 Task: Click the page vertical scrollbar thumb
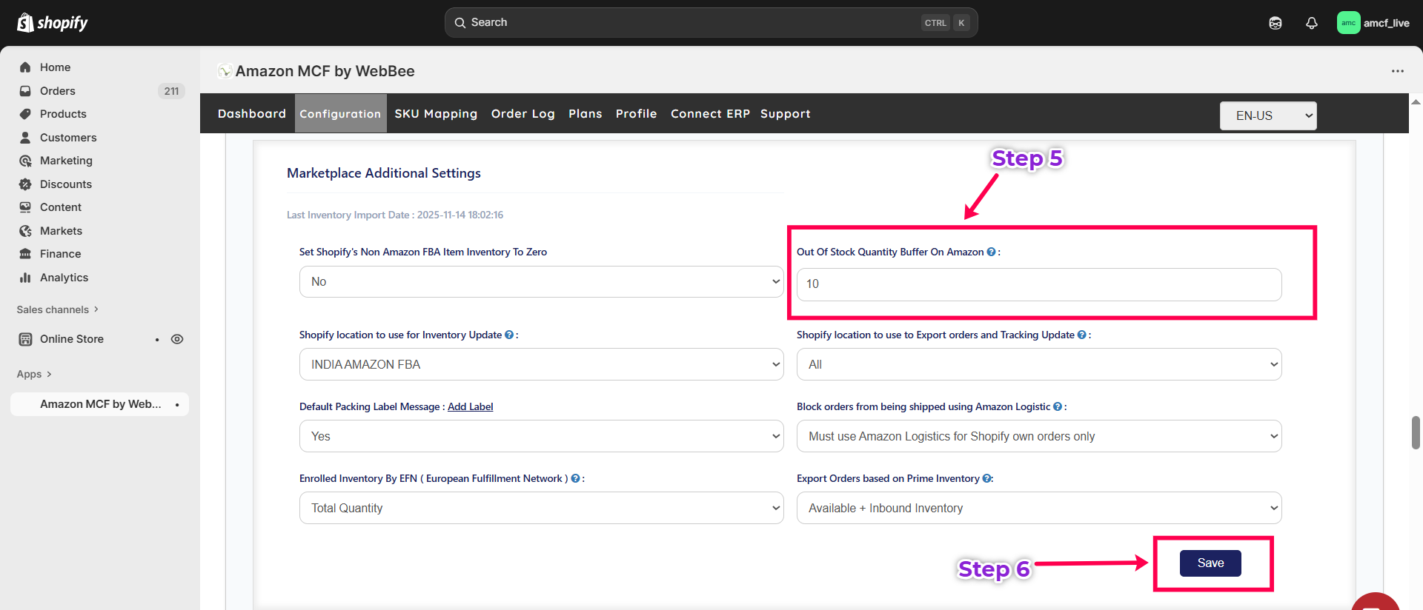pos(1416,432)
